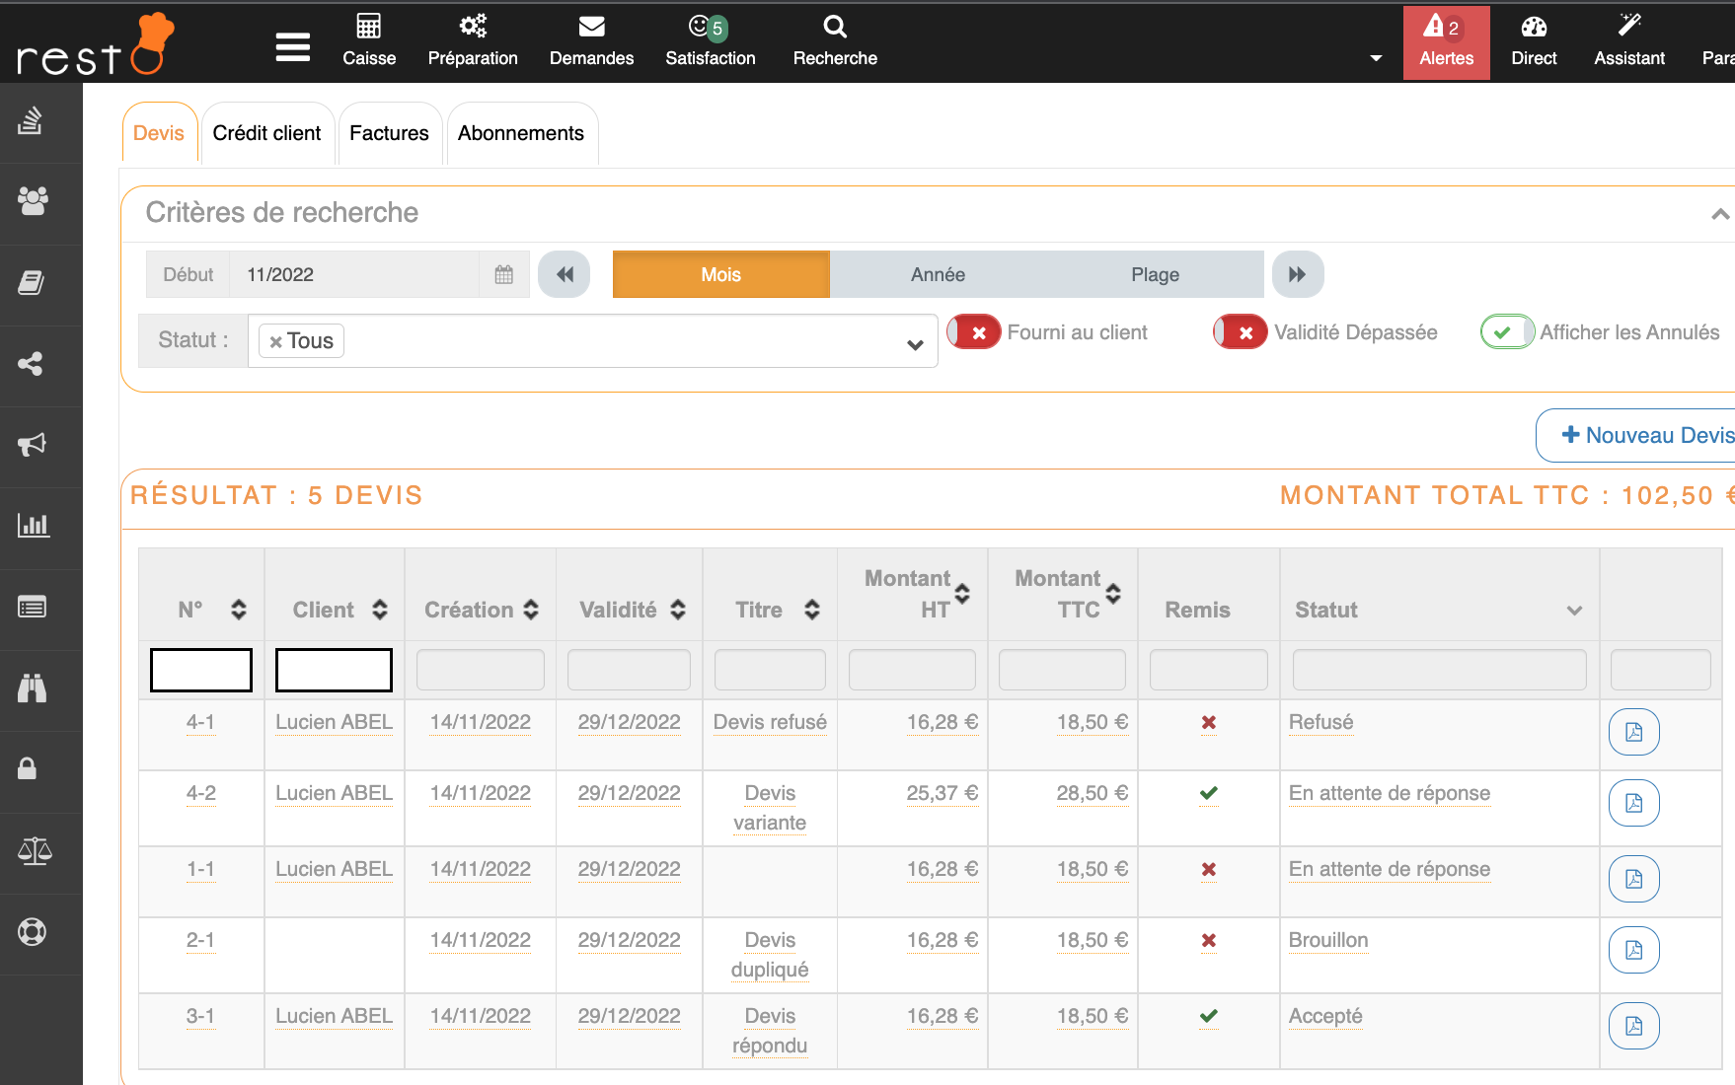1735x1085 pixels.
Task: Open the hamburger menu icon
Action: [292, 46]
